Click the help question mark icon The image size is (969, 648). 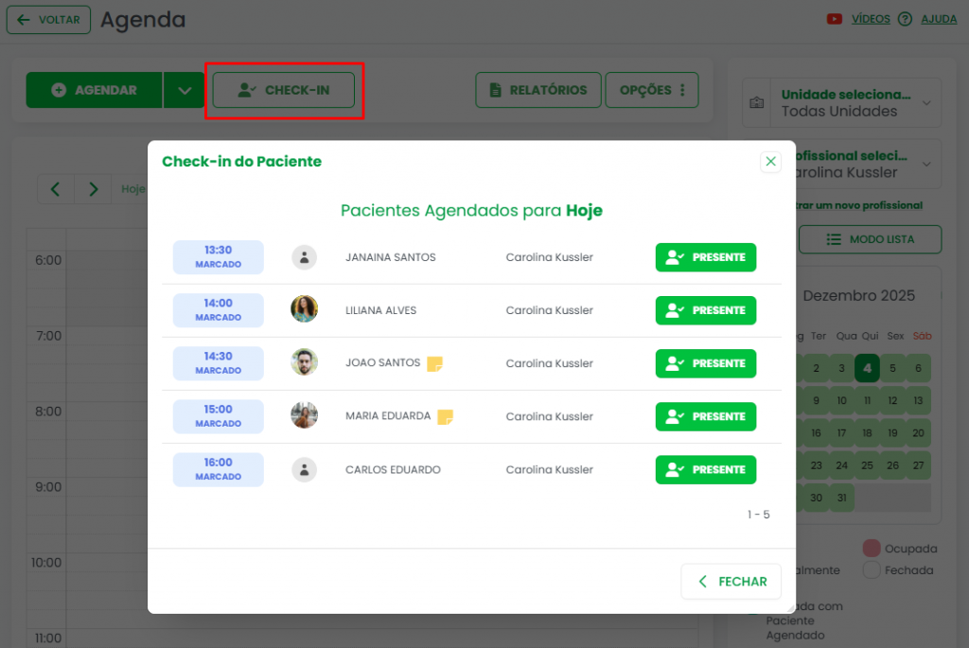pyautogui.click(x=905, y=19)
